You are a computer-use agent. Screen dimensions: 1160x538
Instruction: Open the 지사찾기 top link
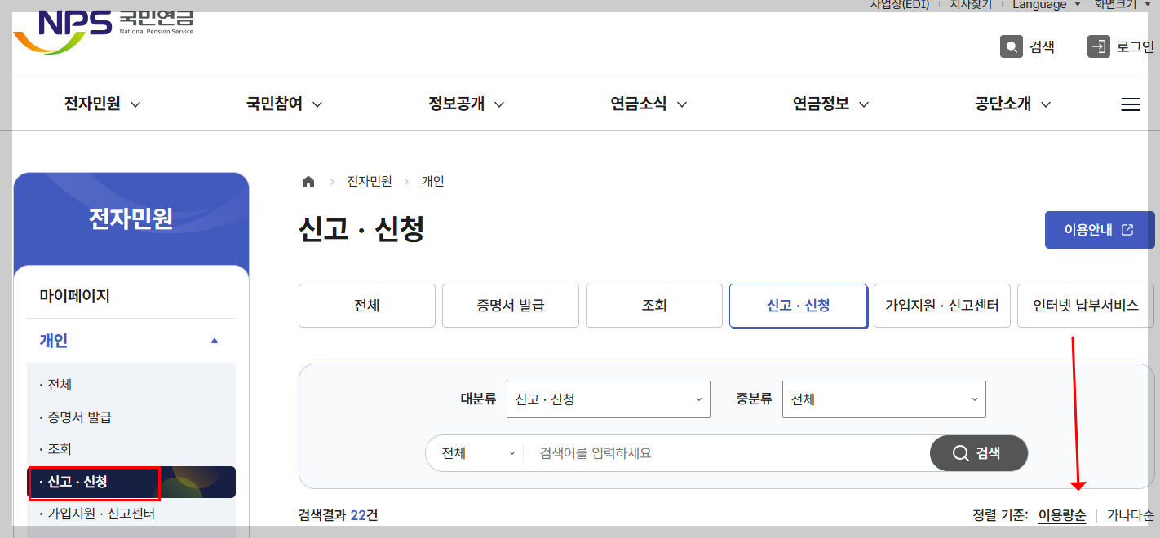(x=971, y=5)
